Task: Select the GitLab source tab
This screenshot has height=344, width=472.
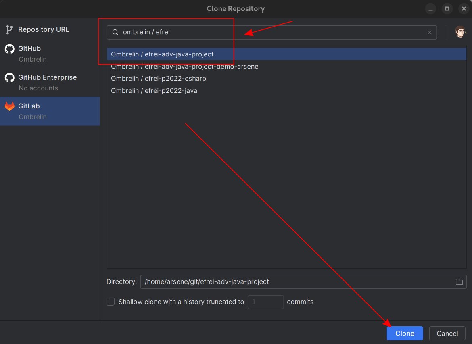Action: click(50, 111)
